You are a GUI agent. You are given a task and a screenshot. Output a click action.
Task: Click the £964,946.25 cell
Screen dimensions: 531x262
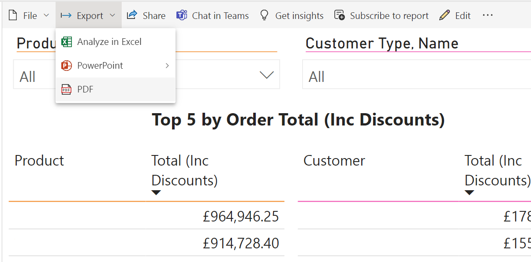pyautogui.click(x=241, y=216)
